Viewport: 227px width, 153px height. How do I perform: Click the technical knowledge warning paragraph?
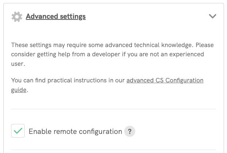tap(107, 54)
